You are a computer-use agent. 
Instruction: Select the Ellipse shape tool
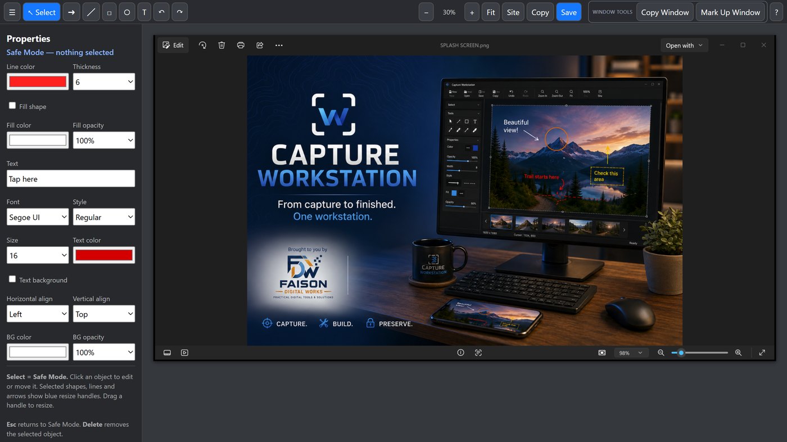(x=127, y=12)
